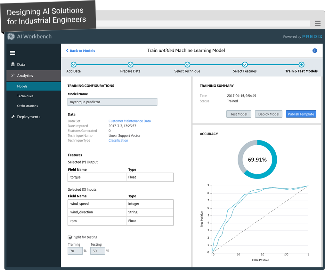The width and height of the screenshot is (325, 270).
Task: Click the wind_speed input row
Action: 121,204
